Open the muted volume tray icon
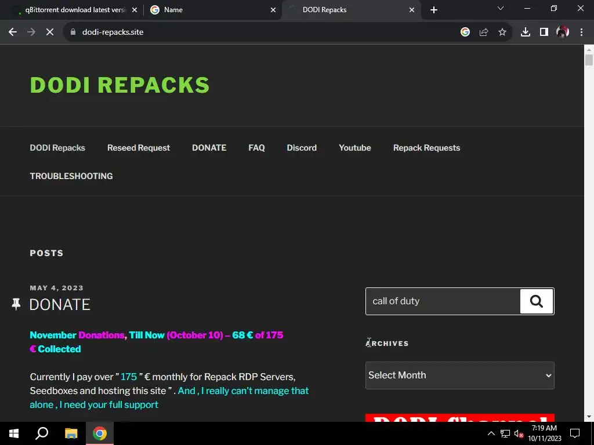Screen dimensions: 594x445 (519, 433)
